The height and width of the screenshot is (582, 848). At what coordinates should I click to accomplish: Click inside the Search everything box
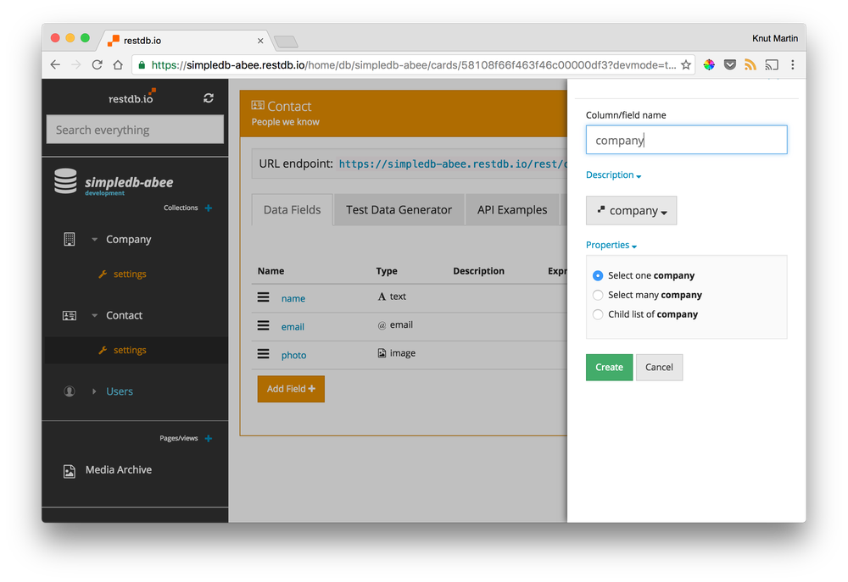point(134,129)
